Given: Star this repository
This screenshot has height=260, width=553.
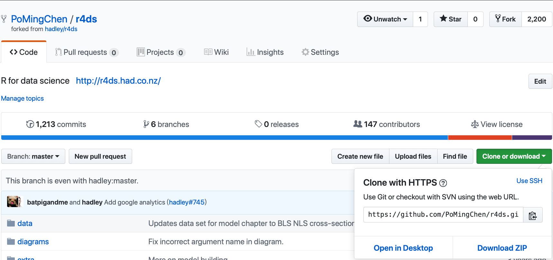Looking at the screenshot, I should click(x=451, y=19).
